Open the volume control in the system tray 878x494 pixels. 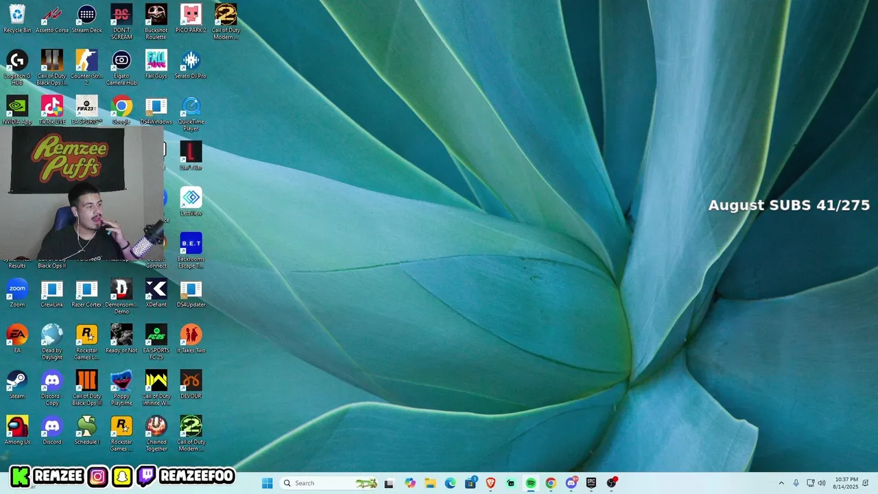822,483
